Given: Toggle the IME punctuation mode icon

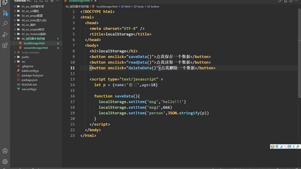Looking at the screenshot, I should [285, 146].
